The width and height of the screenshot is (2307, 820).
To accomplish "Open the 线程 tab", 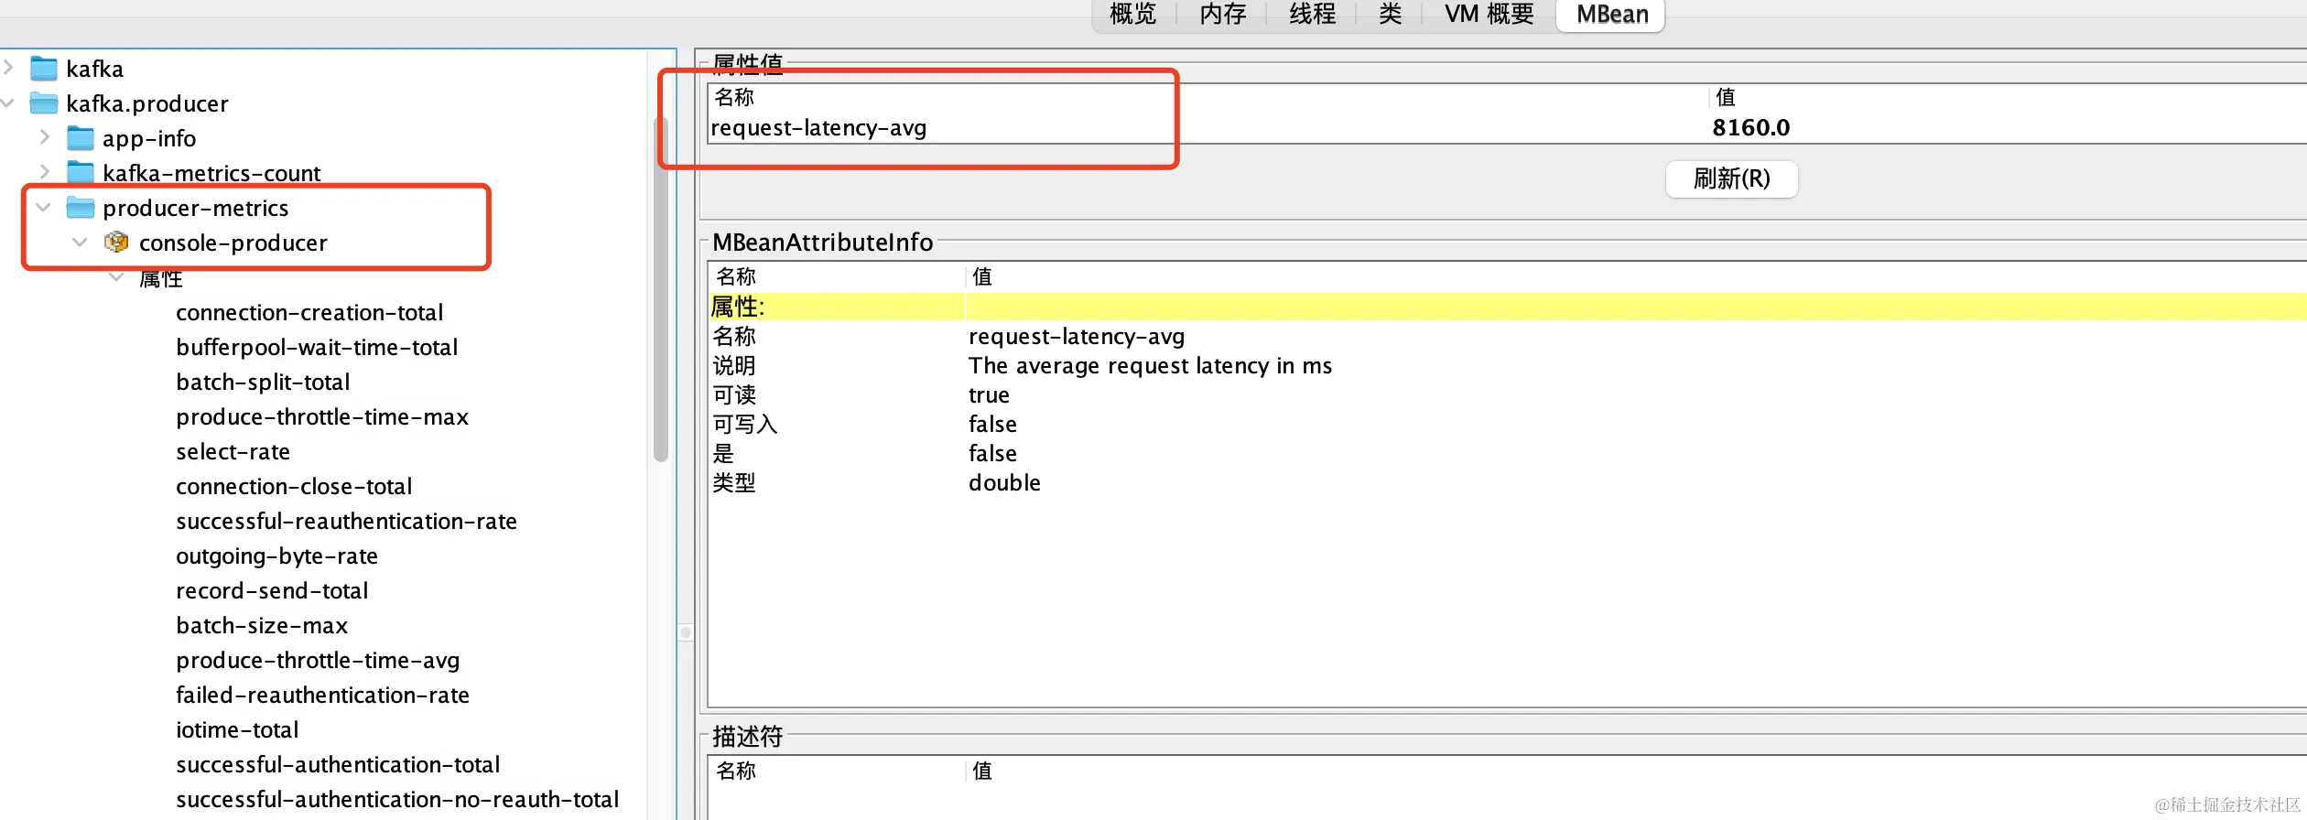I will 1312,15.
